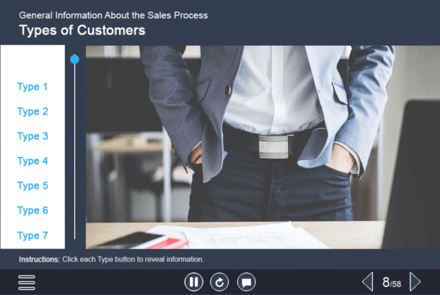Open the Type 6 entry
The height and width of the screenshot is (295, 440).
(33, 211)
